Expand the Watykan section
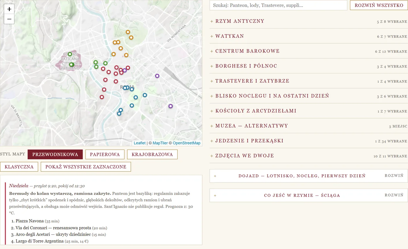 (309, 36)
